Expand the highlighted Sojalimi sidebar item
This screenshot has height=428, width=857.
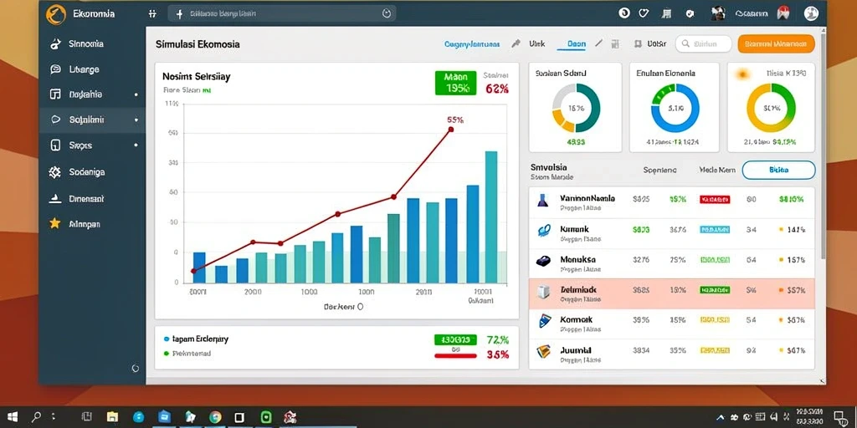pos(92,120)
